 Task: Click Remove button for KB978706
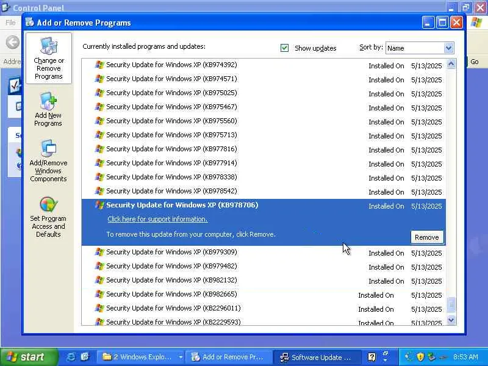426,237
